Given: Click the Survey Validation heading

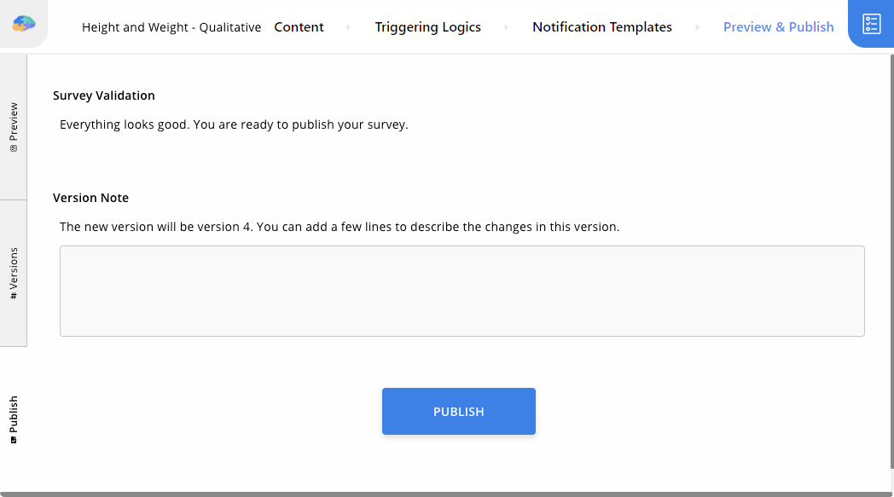Looking at the screenshot, I should (x=103, y=95).
